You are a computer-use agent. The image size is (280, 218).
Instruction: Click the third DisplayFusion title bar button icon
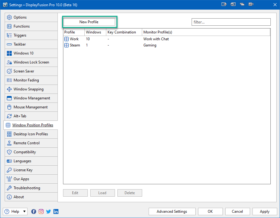[x=242, y=4]
